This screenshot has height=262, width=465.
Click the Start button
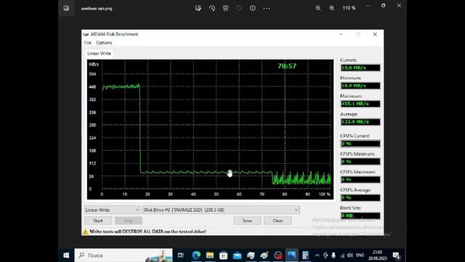[x=98, y=221]
